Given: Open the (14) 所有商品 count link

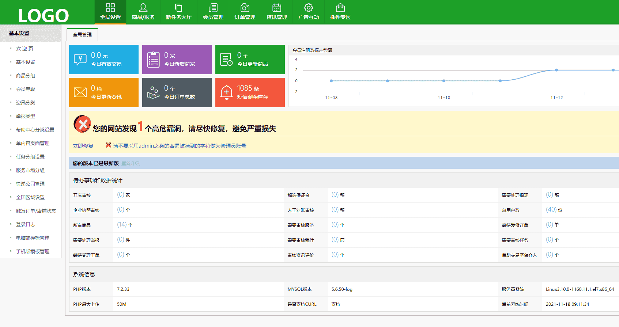Looking at the screenshot, I should (122, 224).
